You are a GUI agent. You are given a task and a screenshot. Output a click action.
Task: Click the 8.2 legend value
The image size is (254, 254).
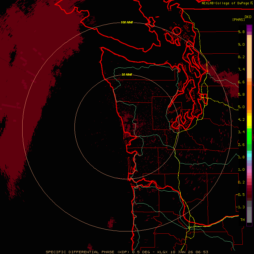point(241,57)
